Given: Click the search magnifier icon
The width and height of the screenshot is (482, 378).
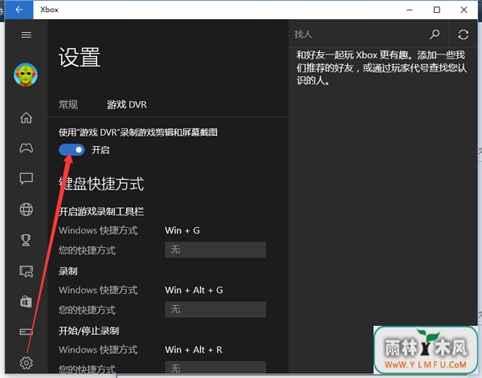Looking at the screenshot, I should pyautogui.click(x=435, y=35).
